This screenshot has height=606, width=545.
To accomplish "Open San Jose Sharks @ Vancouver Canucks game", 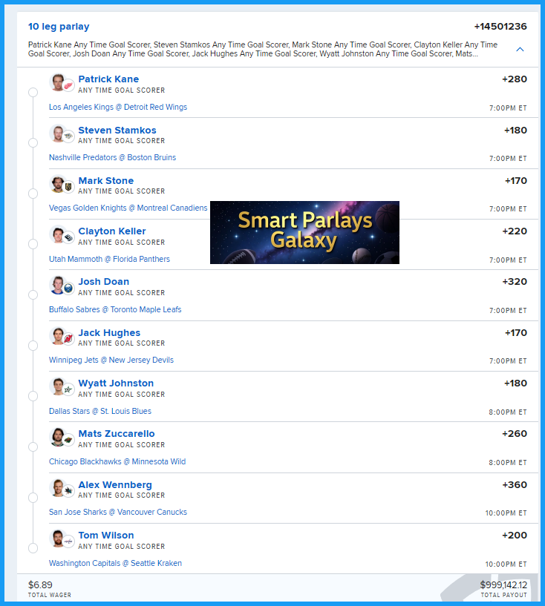I will pos(118,512).
